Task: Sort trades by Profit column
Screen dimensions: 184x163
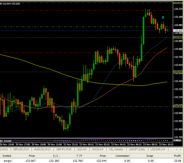Action: click(177, 156)
